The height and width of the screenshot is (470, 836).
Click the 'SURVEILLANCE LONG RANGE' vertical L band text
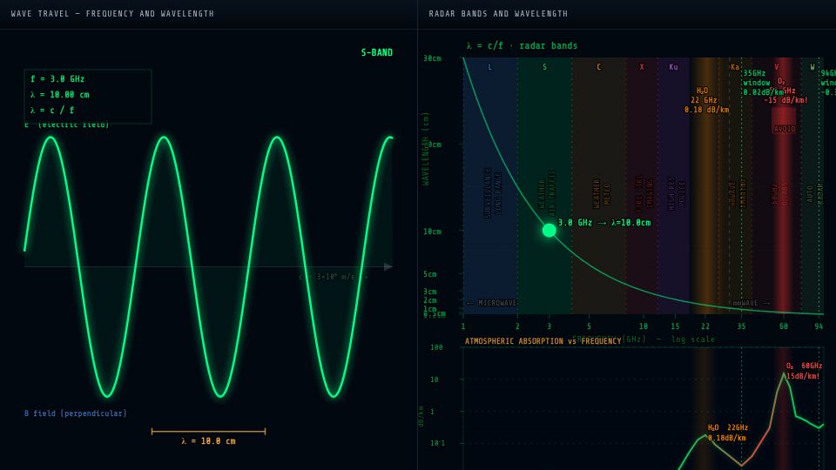(493, 193)
